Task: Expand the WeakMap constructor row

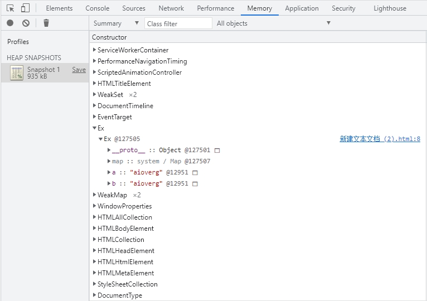Action: tap(94, 195)
